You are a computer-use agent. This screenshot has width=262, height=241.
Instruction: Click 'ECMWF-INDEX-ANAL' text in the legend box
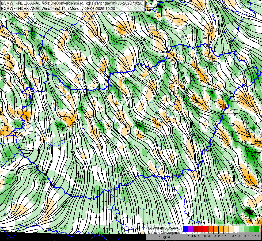164,228
